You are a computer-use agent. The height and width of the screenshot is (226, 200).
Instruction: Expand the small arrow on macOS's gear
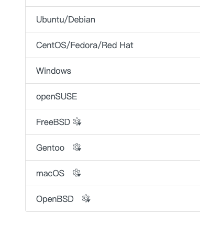[79, 175]
